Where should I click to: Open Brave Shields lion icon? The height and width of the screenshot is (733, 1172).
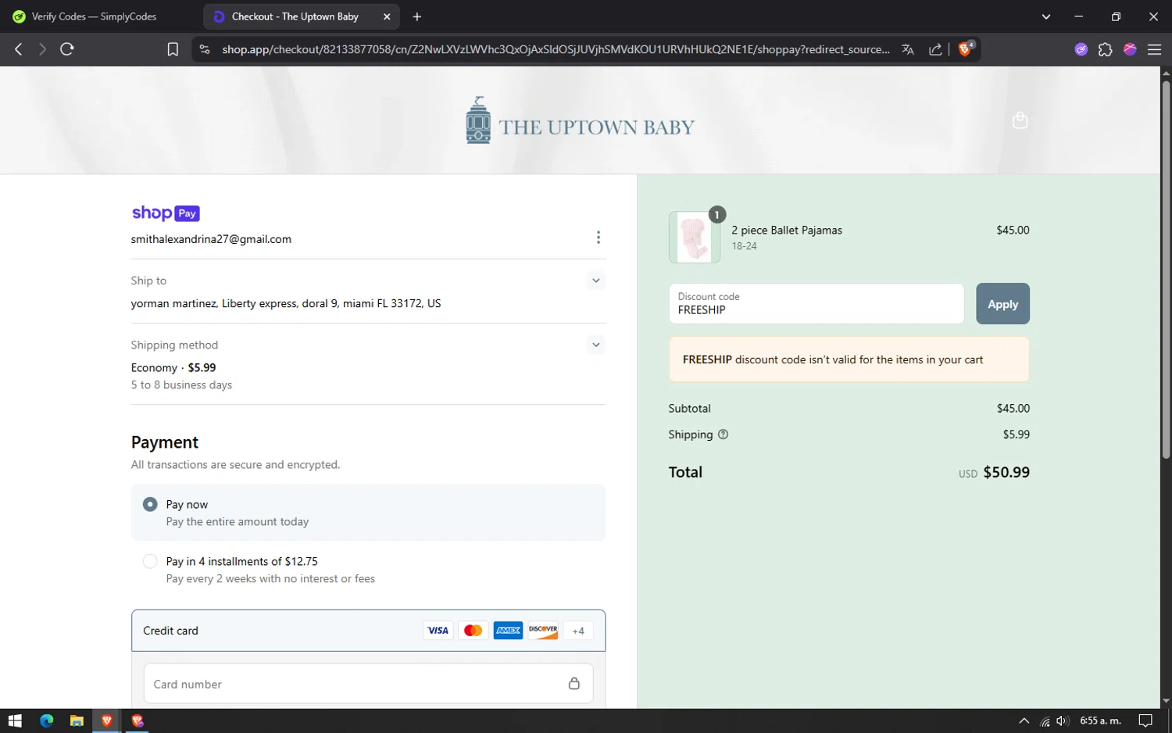[966, 48]
